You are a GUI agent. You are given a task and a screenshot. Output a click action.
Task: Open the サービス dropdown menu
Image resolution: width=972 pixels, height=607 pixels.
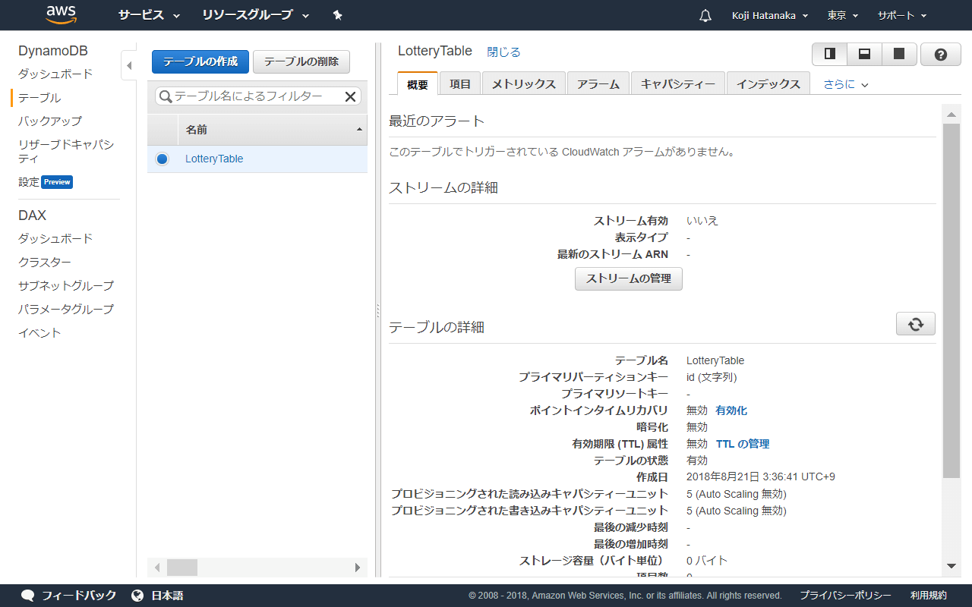tap(149, 15)
